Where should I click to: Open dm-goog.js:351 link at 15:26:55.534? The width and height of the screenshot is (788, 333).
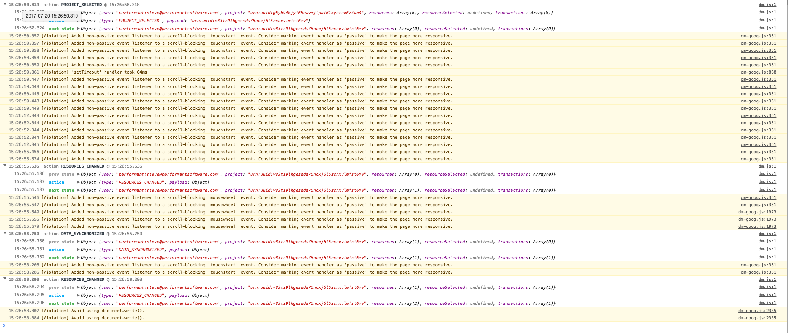[759, 159]
